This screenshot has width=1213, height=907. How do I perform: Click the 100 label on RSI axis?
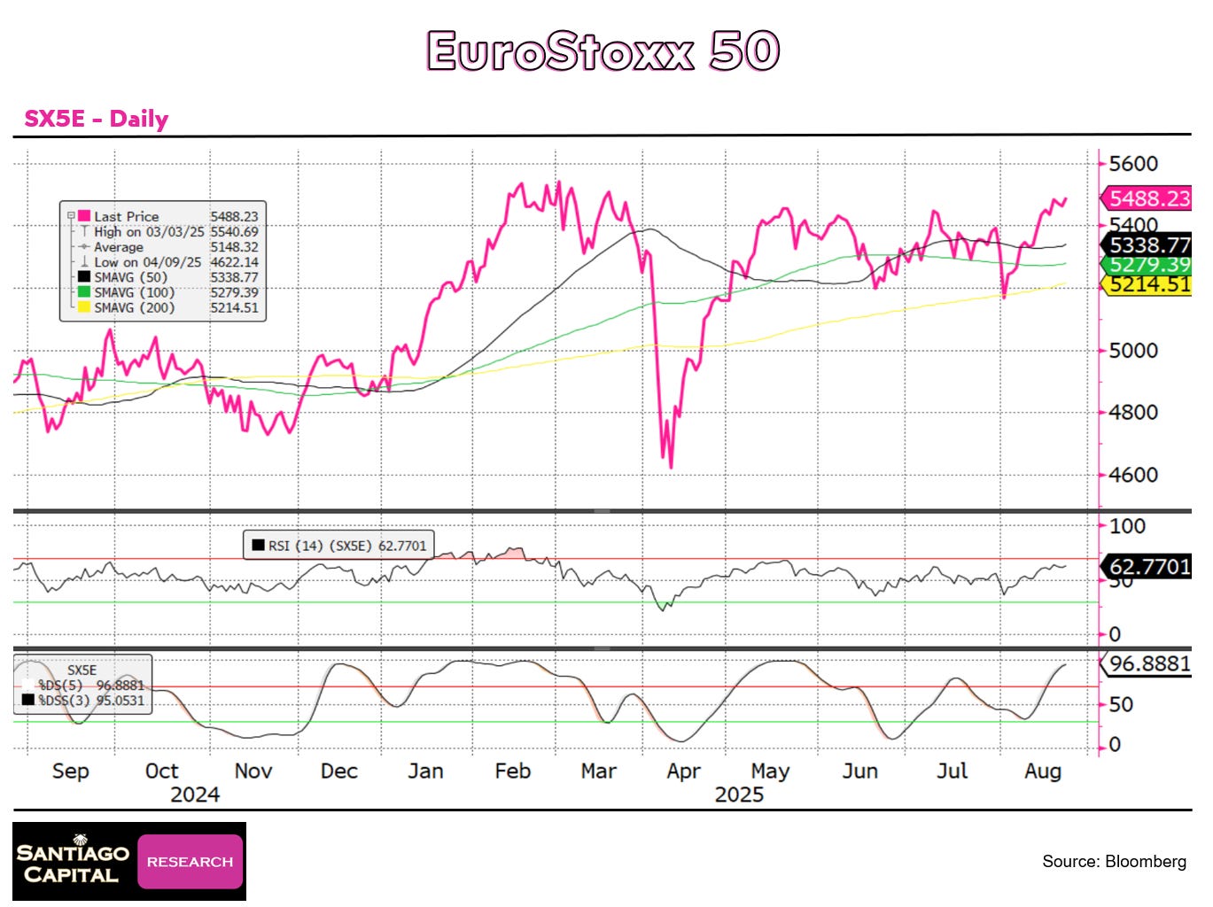pyautogui.click(x=1127, y=526)
